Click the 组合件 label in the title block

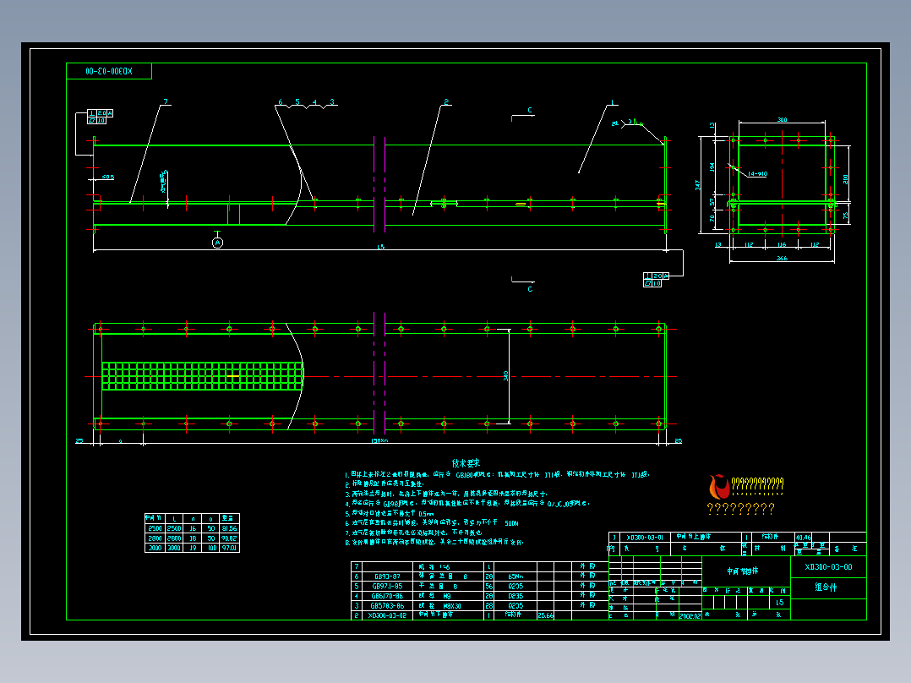(826, 587)
